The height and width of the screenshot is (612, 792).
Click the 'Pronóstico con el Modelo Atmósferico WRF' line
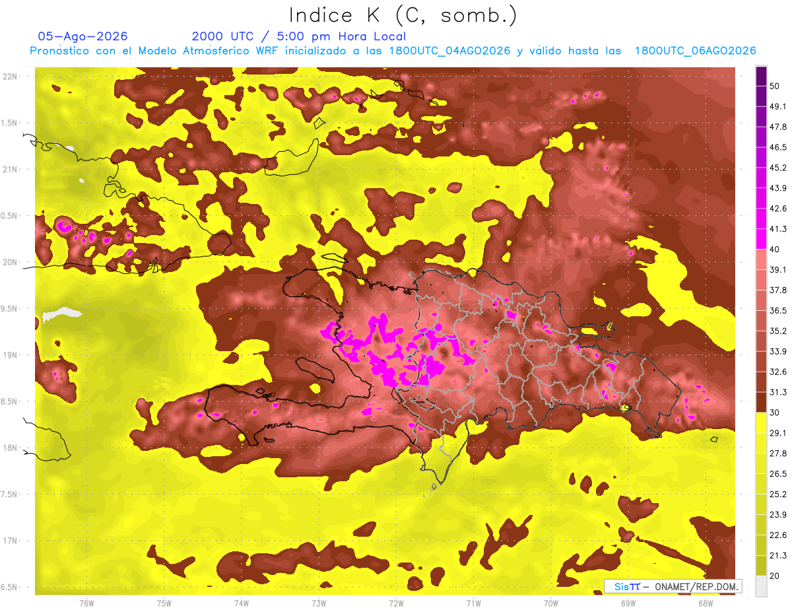(x=393, y=51)
